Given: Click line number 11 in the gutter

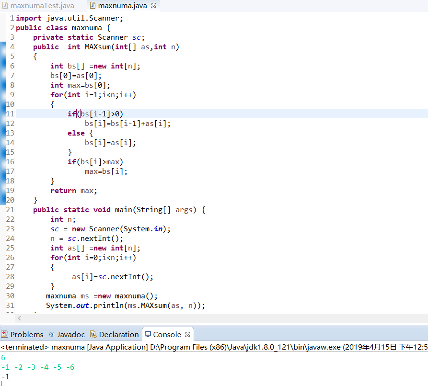Looking at the screenshot, I should [10, 114].
